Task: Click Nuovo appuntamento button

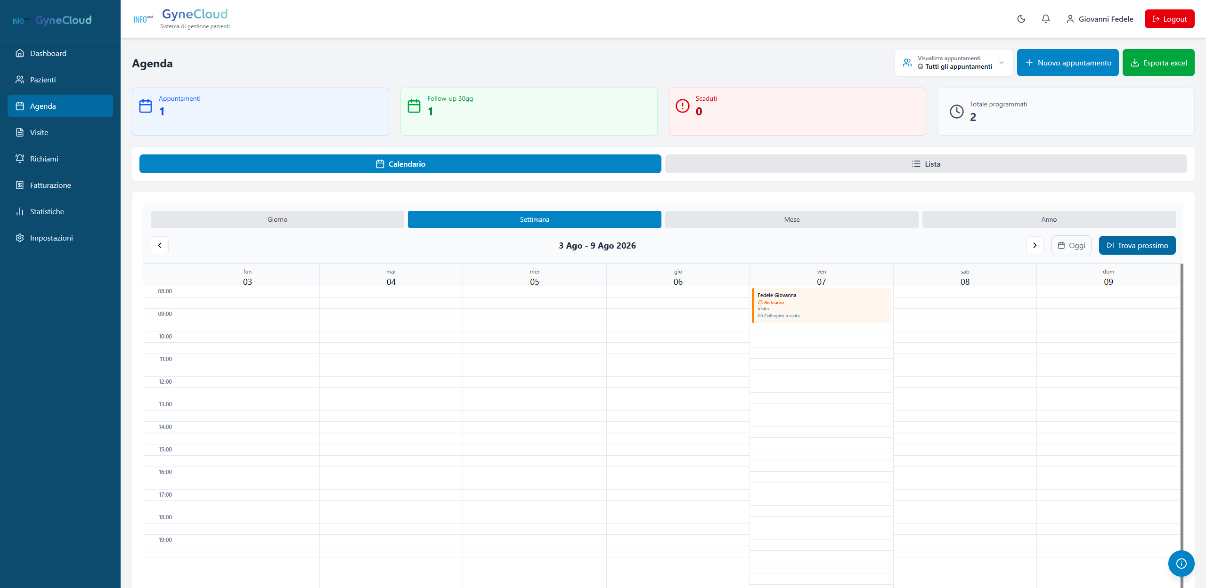Action: [x=1067, y=63]
